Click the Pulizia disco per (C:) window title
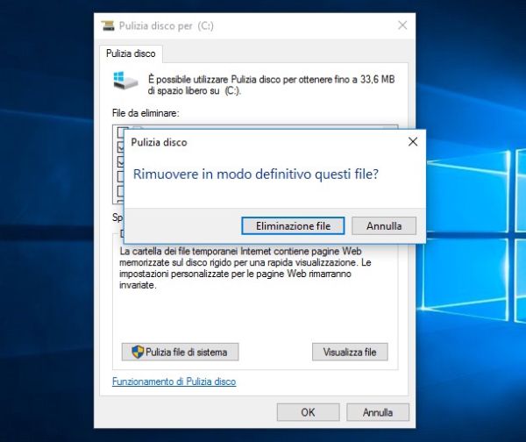526x442 pixels. (167, 26)
